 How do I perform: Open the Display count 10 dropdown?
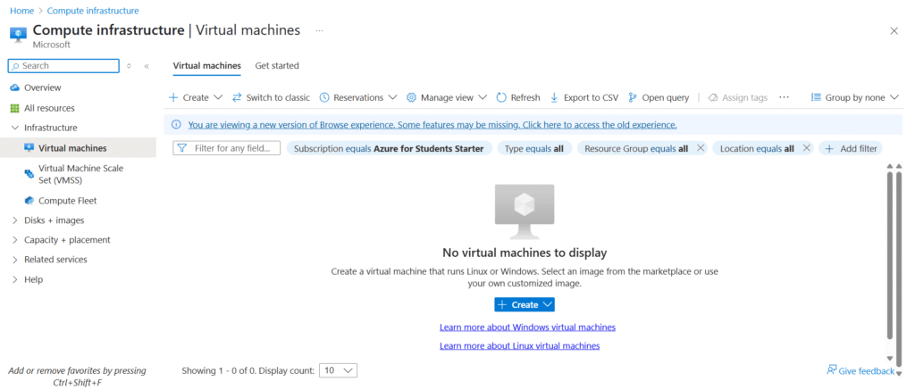click(339, 370)
